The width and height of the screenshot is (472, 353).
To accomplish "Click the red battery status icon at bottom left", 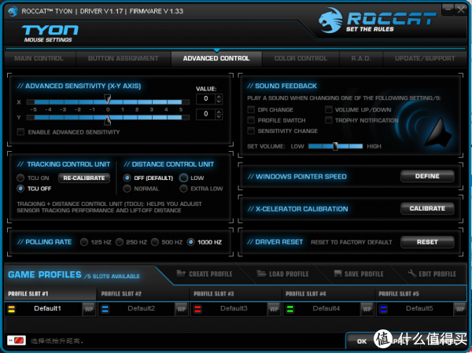I will click(17, 340).
